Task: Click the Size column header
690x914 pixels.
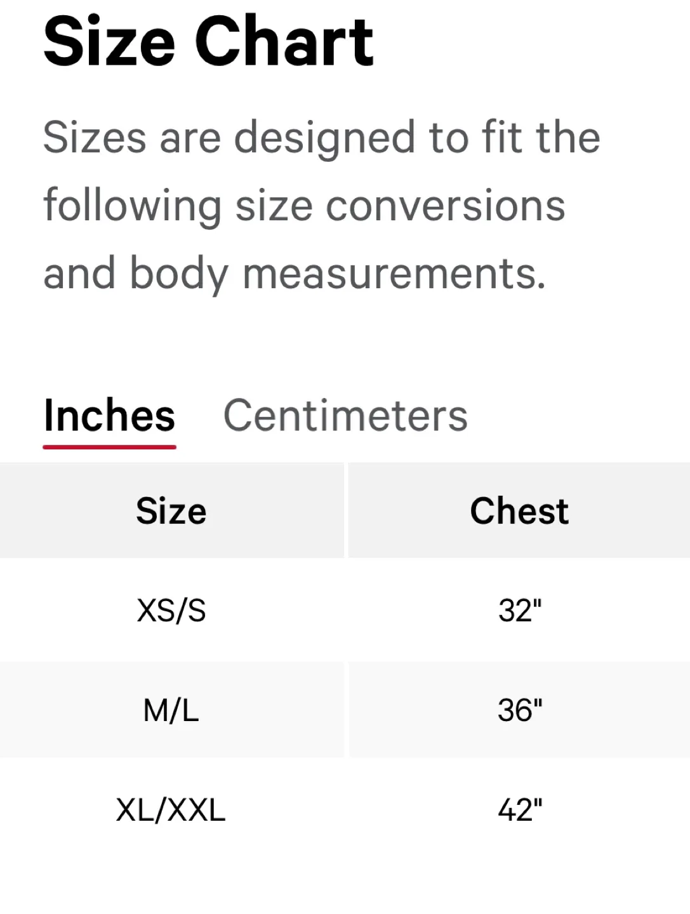Action: (x=170, y=510)
